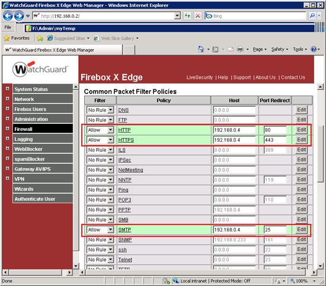
Task: Open Network section in sidebar
Action: click(43, 99)
